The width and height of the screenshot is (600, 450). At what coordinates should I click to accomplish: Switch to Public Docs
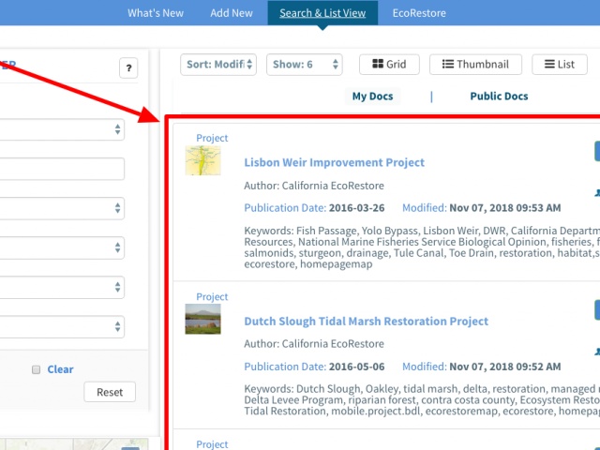coord(499,96)
